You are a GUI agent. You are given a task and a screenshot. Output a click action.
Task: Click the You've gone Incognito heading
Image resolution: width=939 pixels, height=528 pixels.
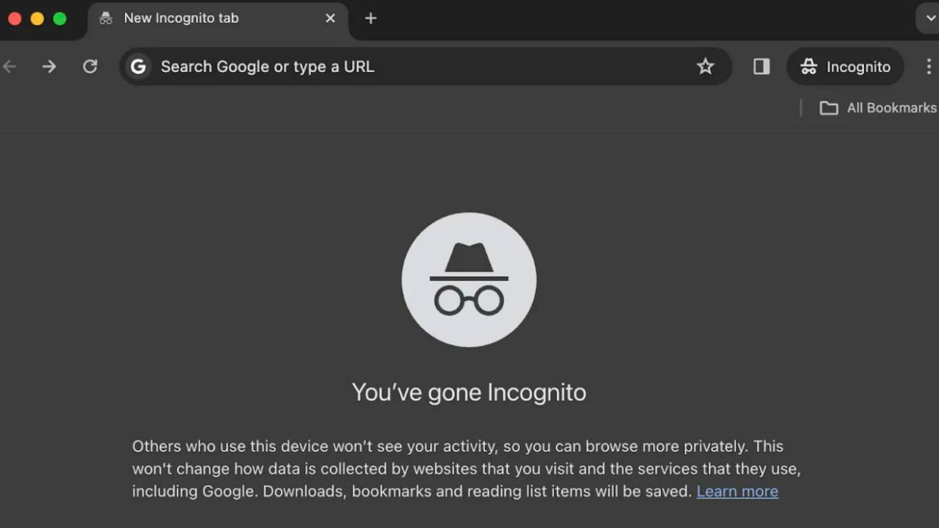click(x=469, y=392)
